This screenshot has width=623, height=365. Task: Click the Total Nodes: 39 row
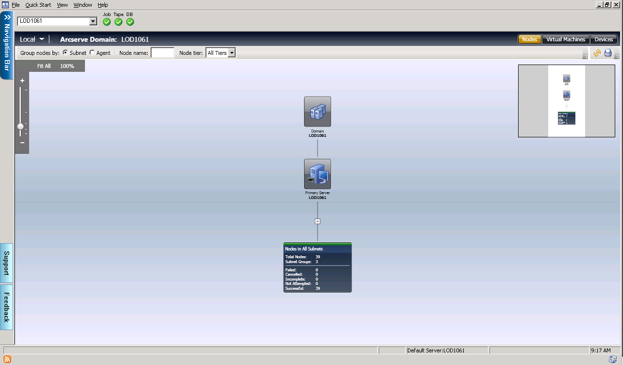click(x=318, y=257)
